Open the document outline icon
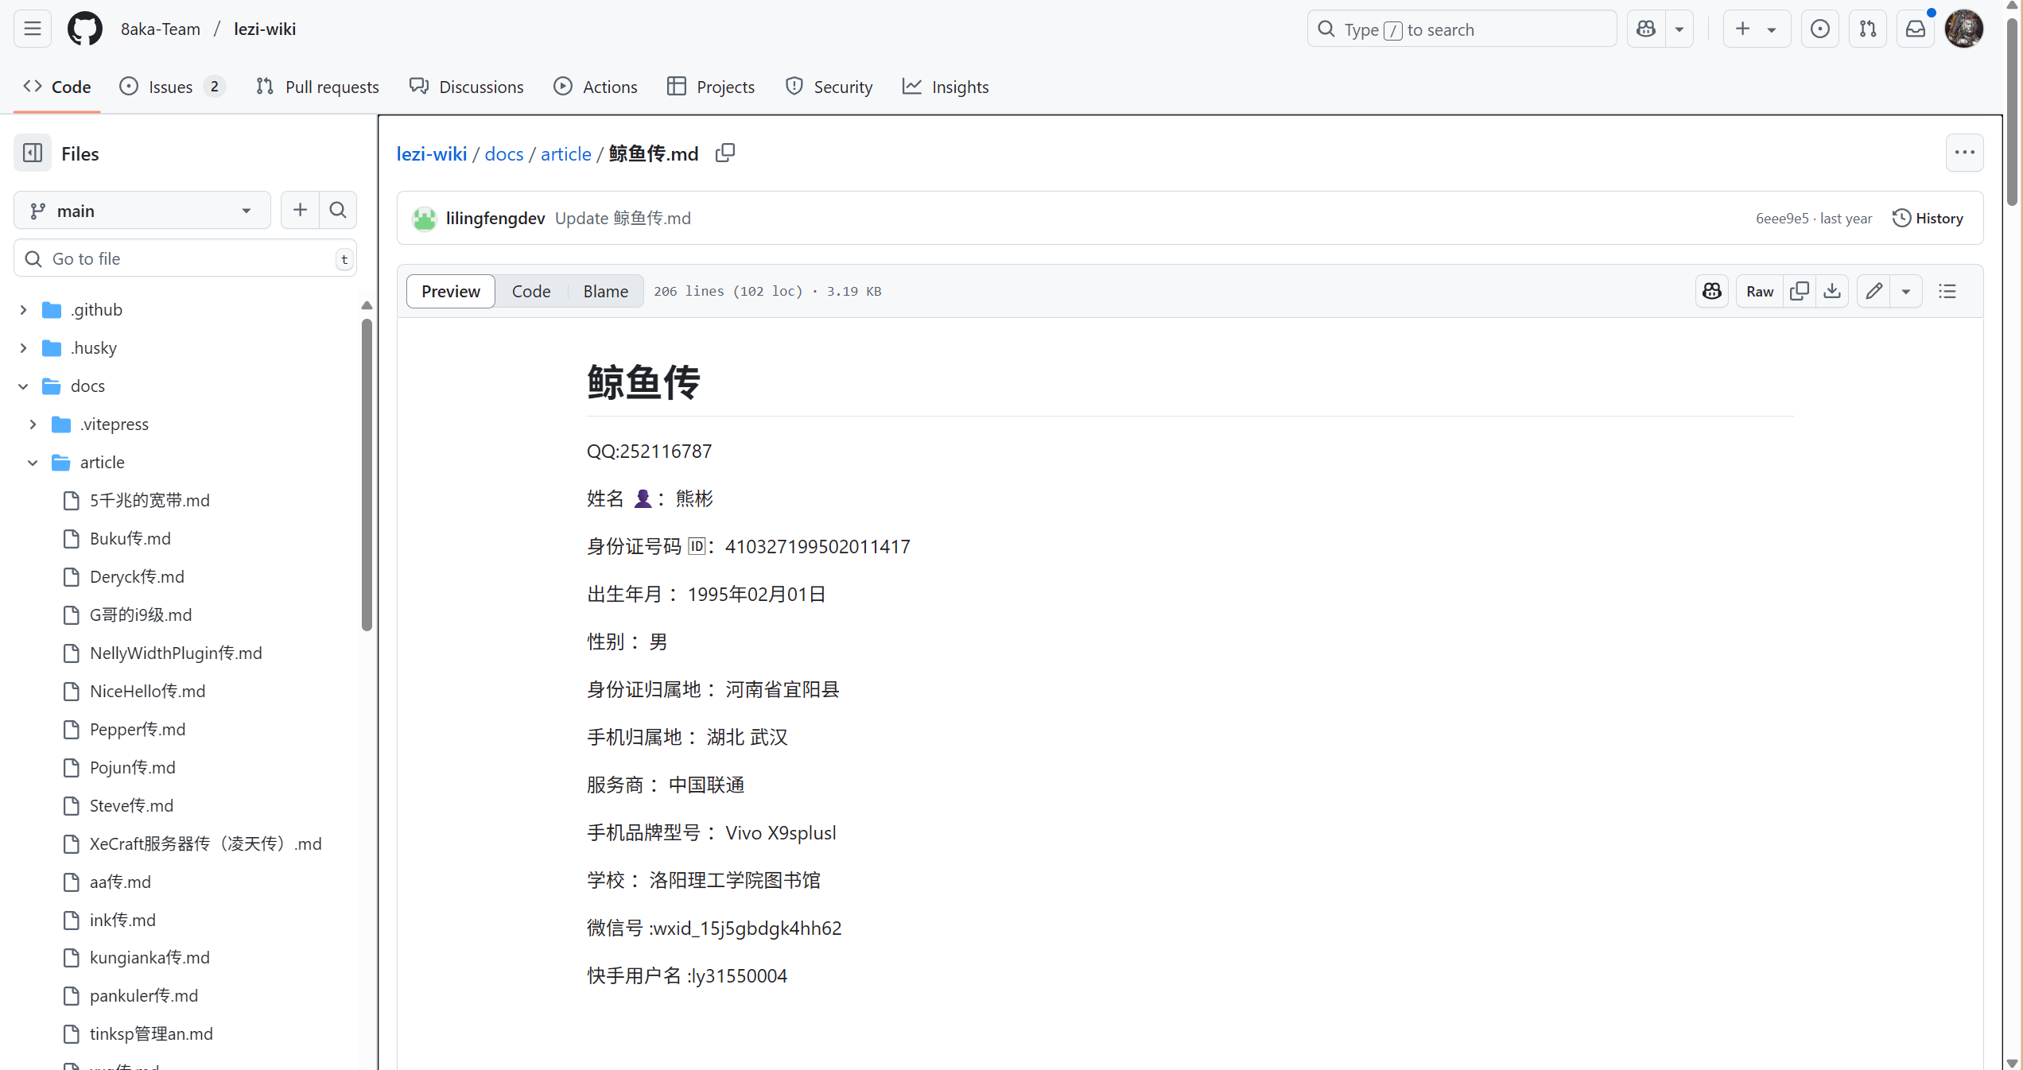This screenshot has width=2023, height=1070. coord(1947,291)
